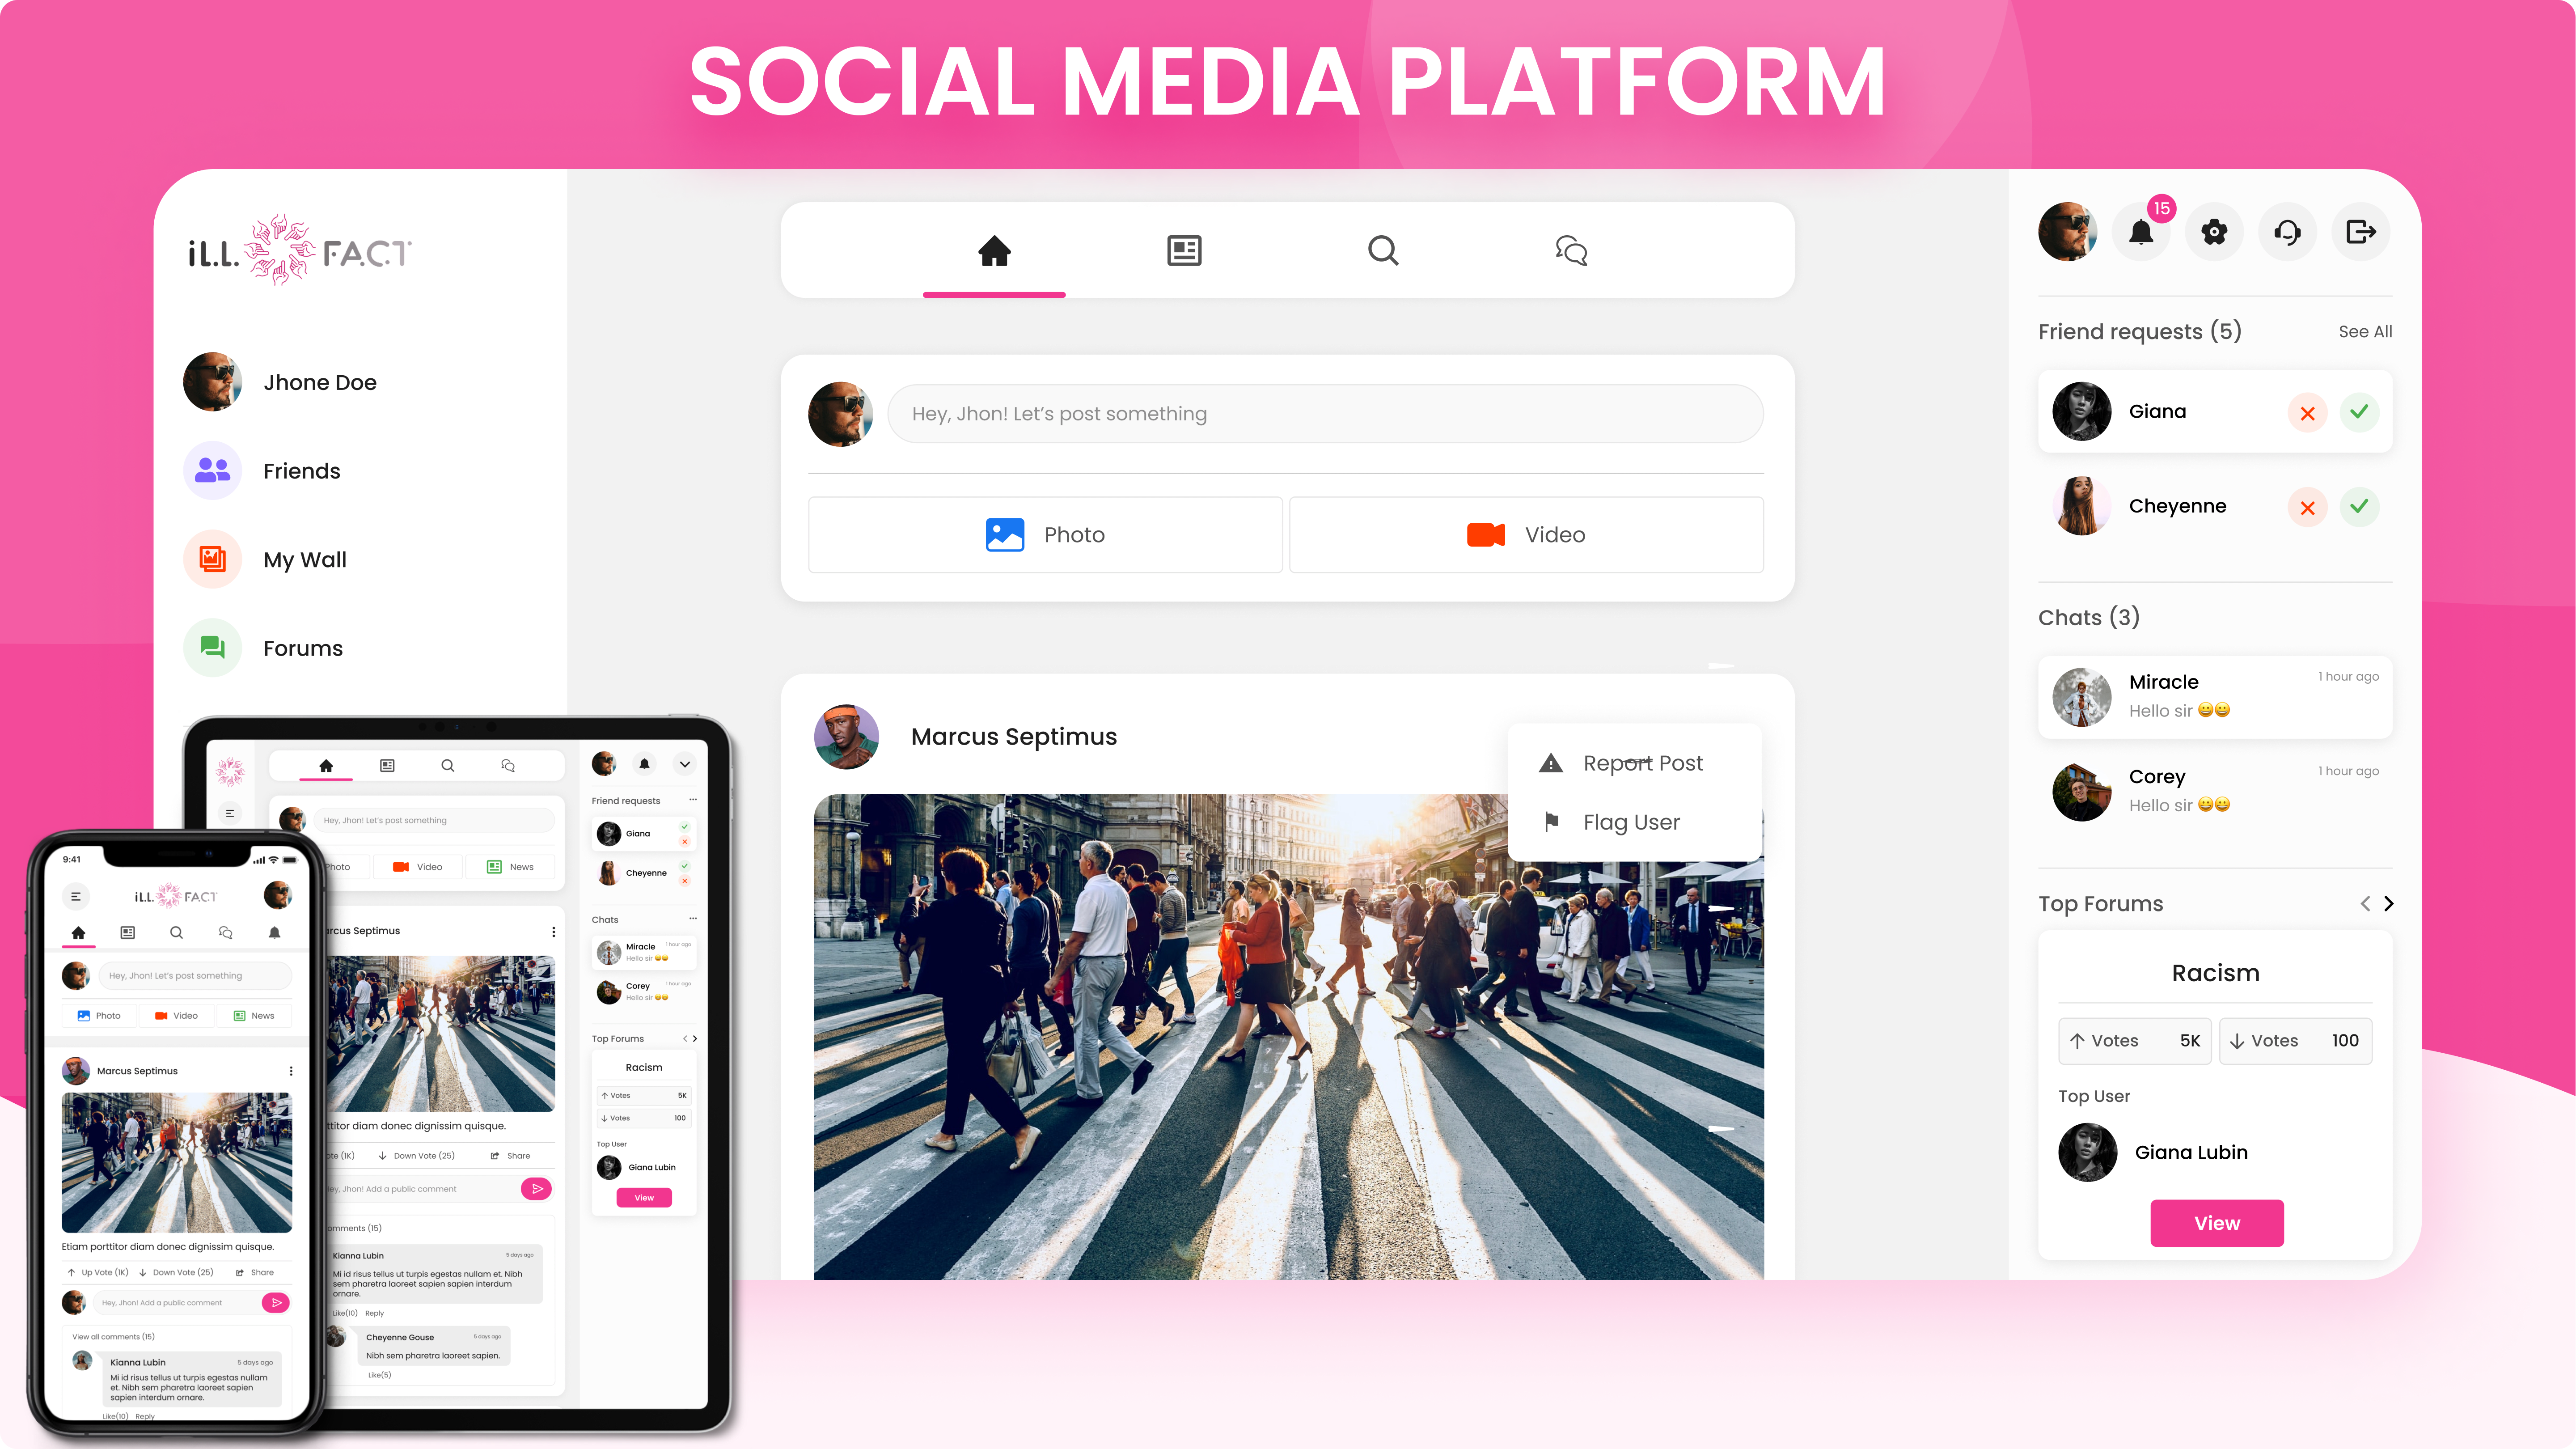Click View button for Racism forum

pos(2217,1223)
